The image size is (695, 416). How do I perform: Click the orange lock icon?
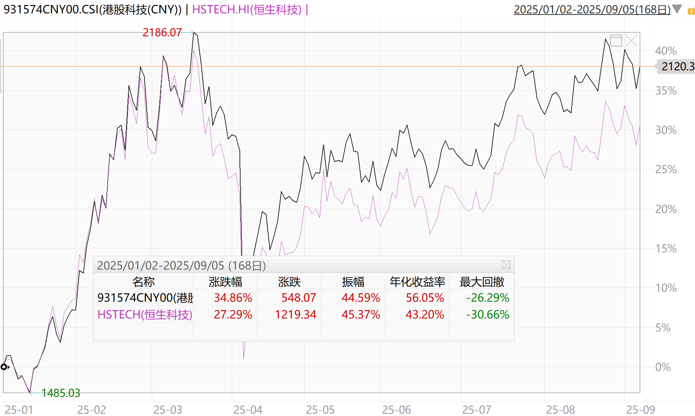click(x=691, y=11)
